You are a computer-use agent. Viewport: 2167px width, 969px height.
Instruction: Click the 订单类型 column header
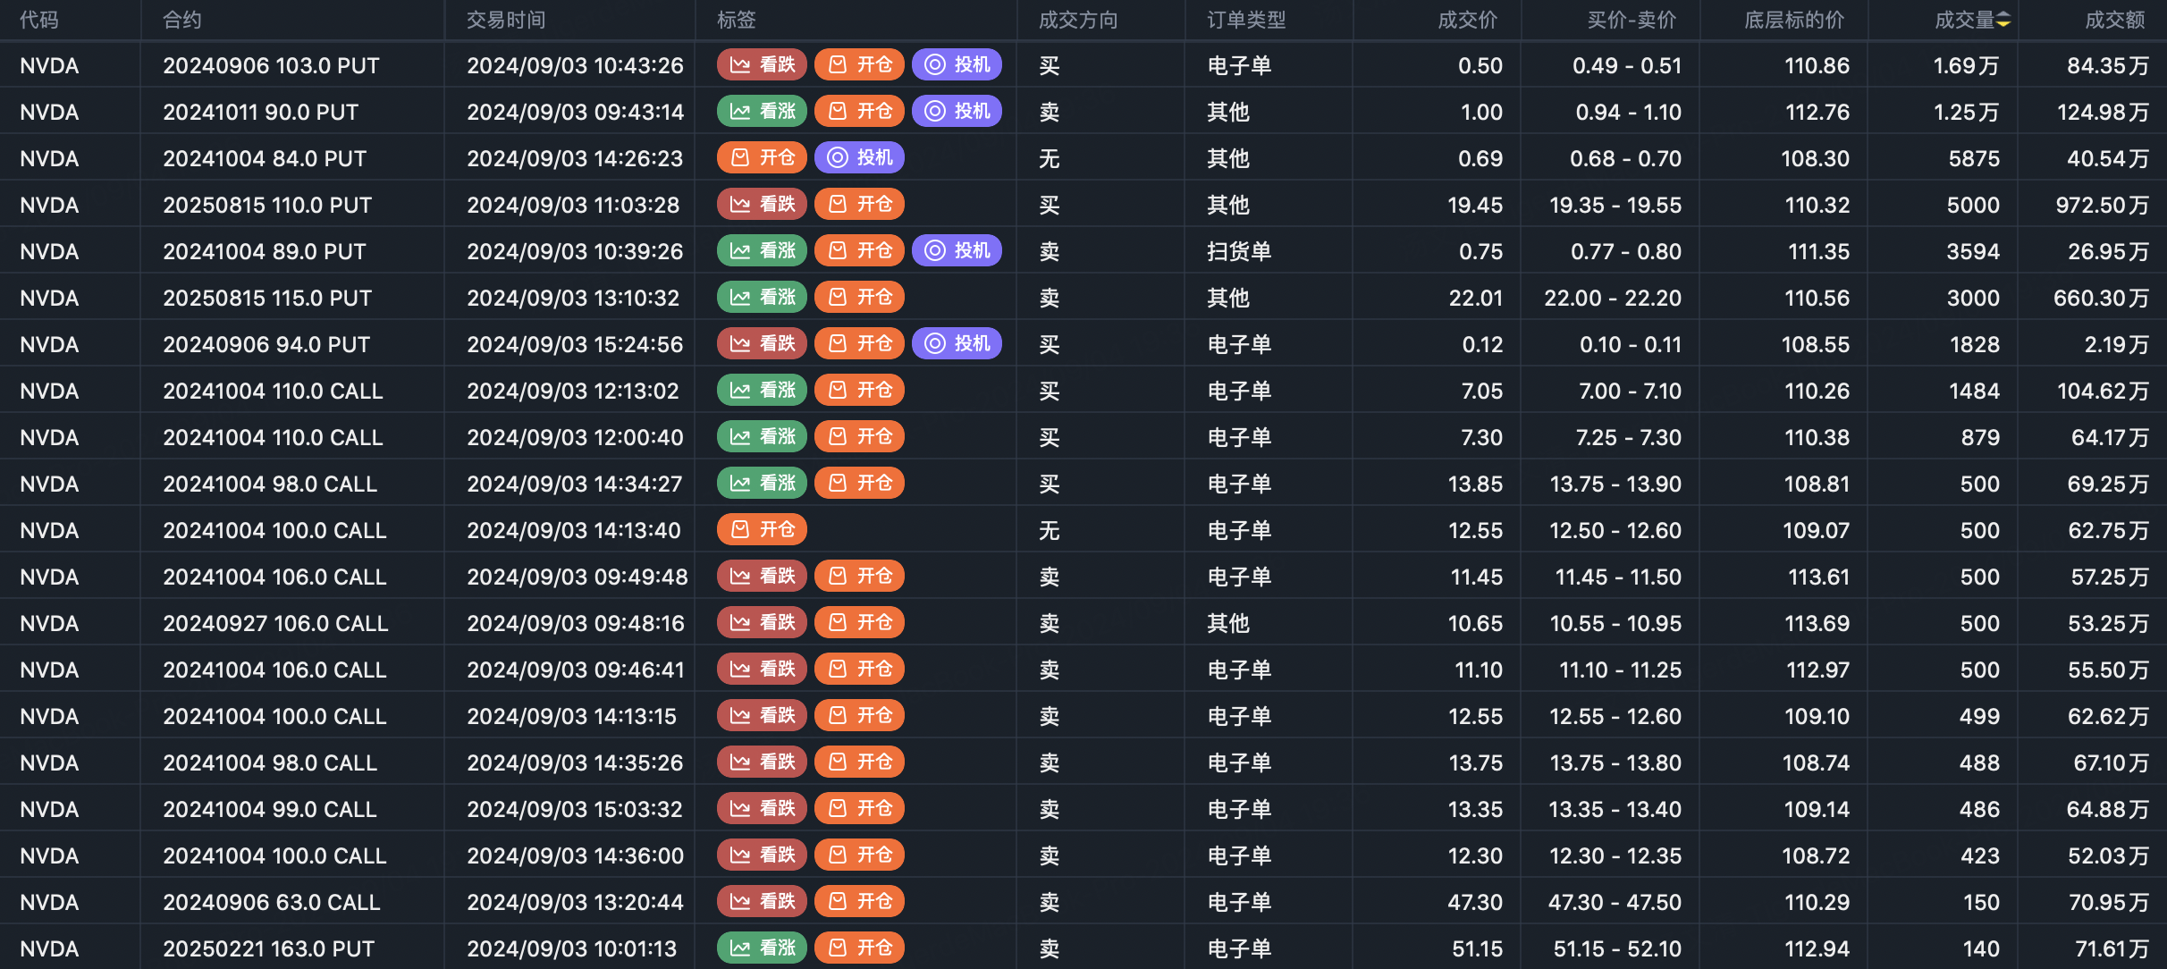coord(1246,21)
